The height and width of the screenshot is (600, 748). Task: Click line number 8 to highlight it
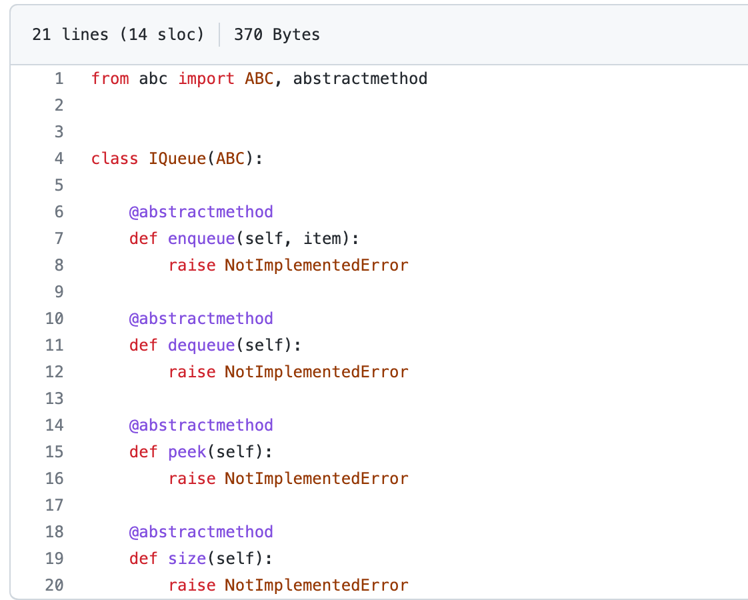tap(59, 265)
